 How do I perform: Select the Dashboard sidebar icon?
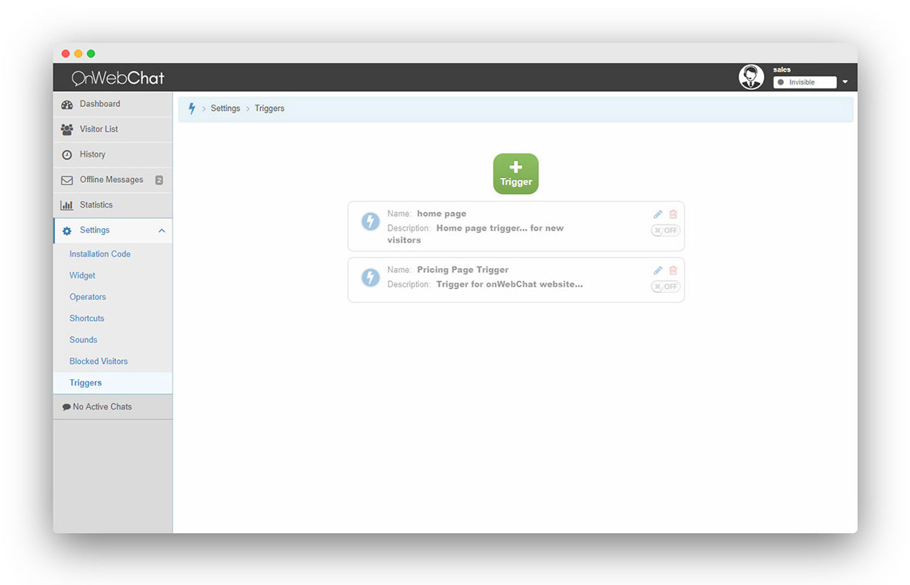(67, 104)
